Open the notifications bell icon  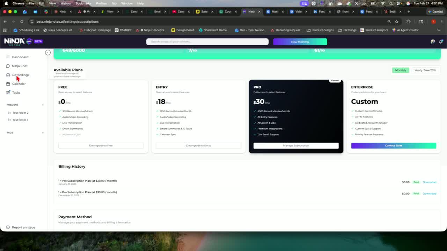coord(441,41)
